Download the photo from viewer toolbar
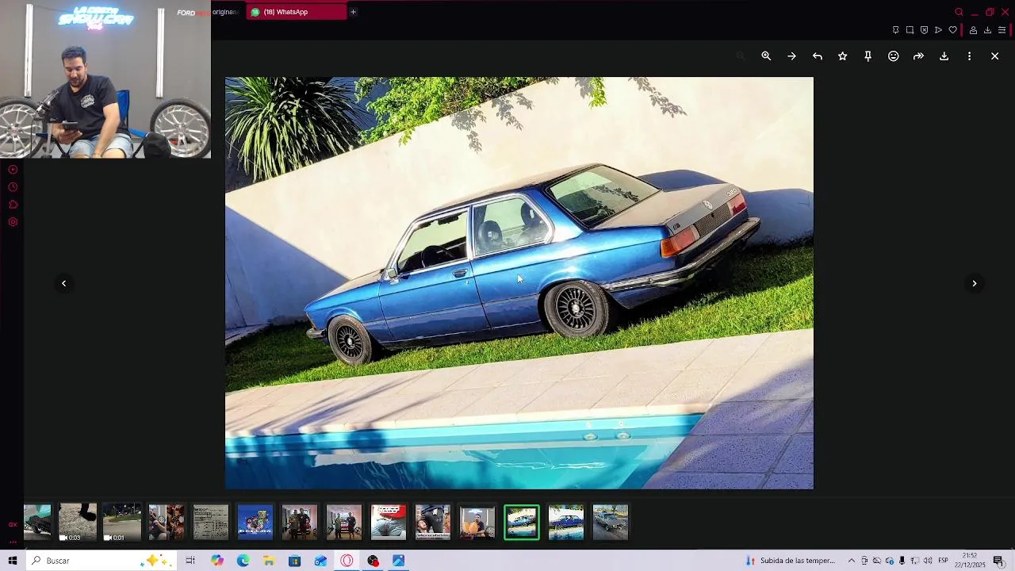This screenshot has height=571, width=1015. tap(944, 56)
